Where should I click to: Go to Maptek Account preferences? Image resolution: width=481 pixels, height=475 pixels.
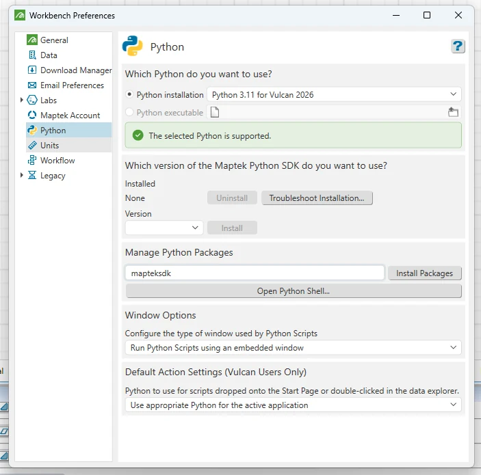point(70,116)
